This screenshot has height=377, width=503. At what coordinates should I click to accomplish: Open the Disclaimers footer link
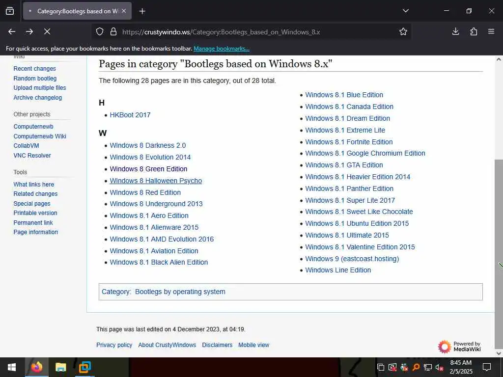coord(217,345)
